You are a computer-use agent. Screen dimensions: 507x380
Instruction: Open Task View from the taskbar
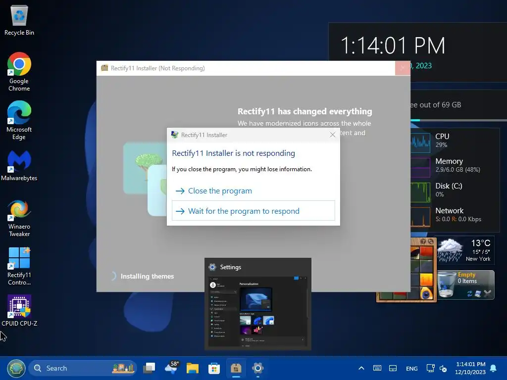(x=149, y=368)
